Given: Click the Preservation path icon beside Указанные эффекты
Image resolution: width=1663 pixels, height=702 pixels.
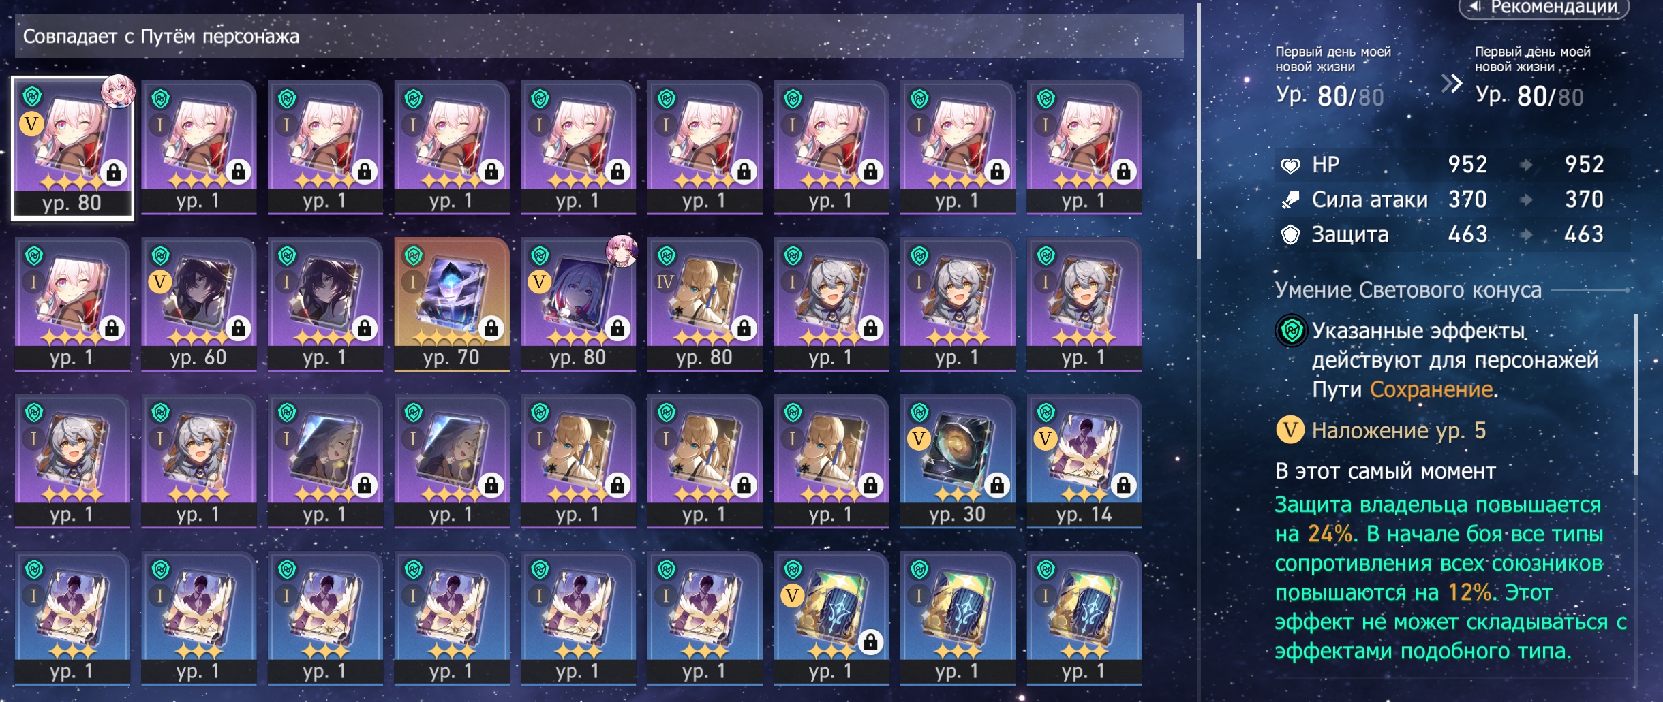Looking at the screenshot, I should (1291, 332).
